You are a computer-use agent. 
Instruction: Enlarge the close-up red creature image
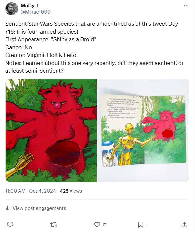tap(51, 130)
